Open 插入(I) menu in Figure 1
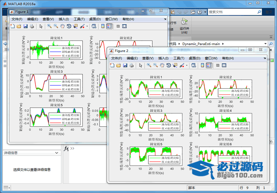 pos(64,19)
